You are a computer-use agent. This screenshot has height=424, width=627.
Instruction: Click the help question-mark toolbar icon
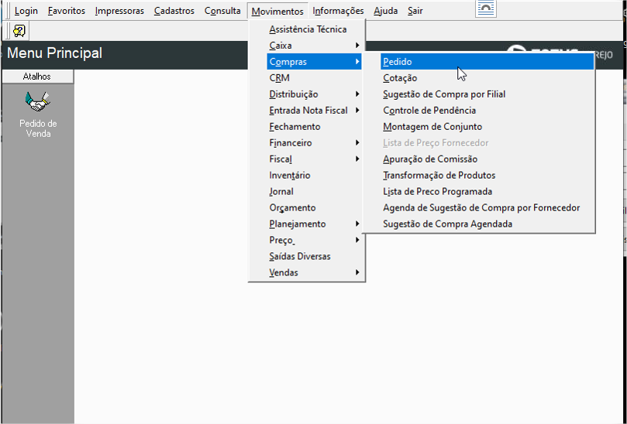[x=19, y=31]
